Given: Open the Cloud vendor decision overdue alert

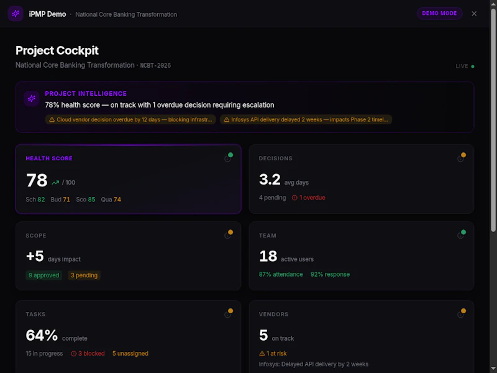Looking at the screenshot, I should (130, 119).
